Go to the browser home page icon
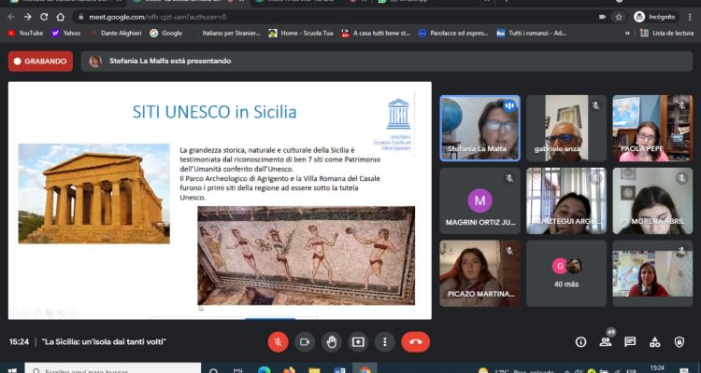Screen dimensions: 701x373 [x=61, y=17]
